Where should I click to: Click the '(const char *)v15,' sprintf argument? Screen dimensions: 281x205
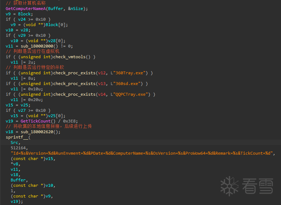(x=33, y=159)
